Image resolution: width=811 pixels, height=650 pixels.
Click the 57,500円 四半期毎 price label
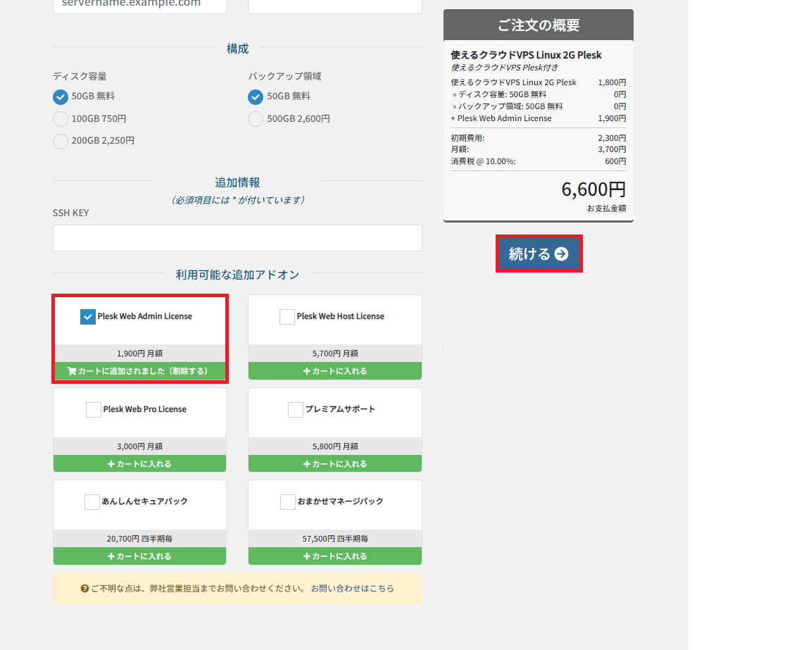pos(335,539)
